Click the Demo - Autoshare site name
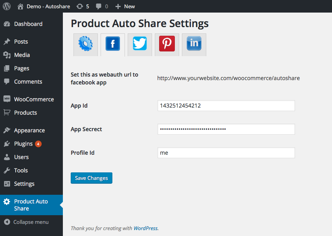This screenshot has height=236, width=332. pos(48,7)
